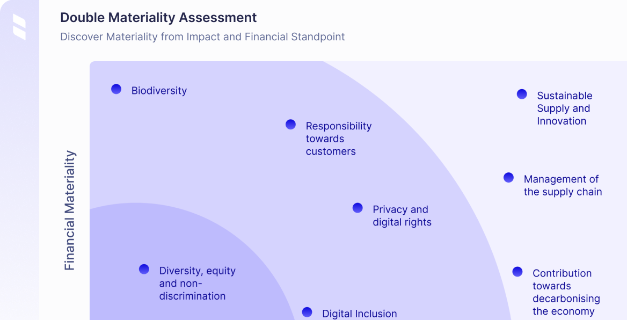Click the app logo in the sidebar
627x320 pixels.
coord(19,27)
